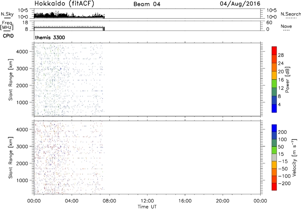This screenshot has height=209, width=301.
Task: Select the '-50' tick on the Velocity colorbar
Action: click(283, 169)
